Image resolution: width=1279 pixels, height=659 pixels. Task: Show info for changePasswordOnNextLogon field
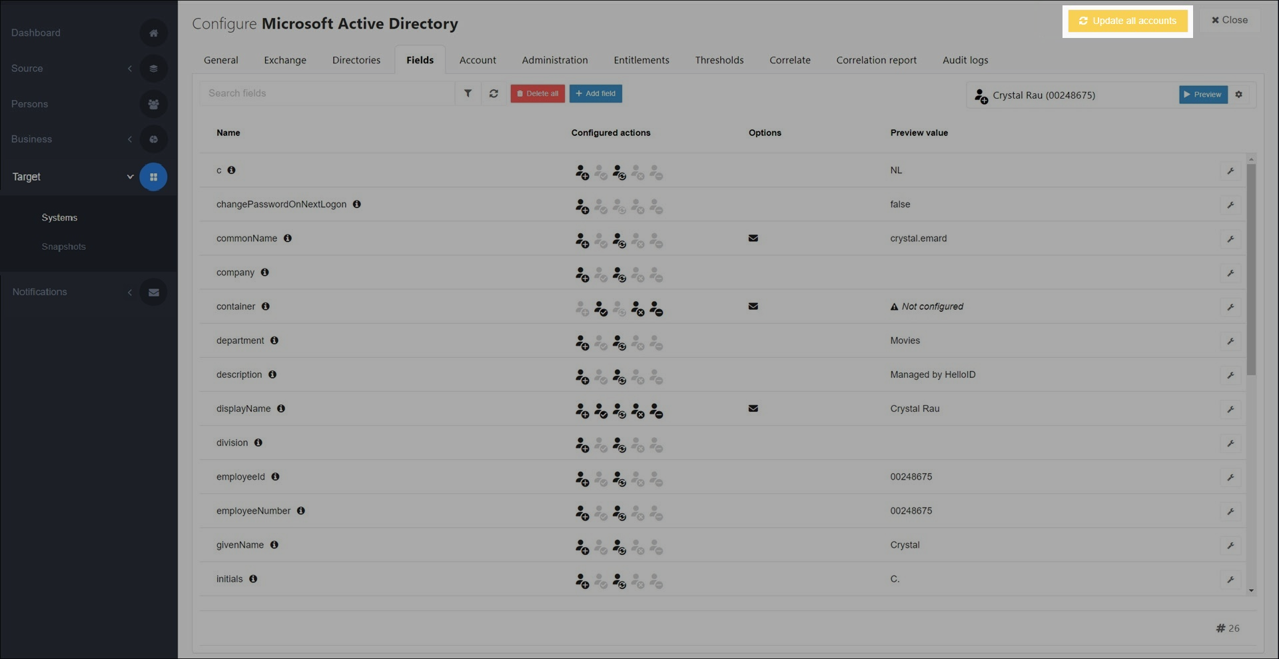[x=356, y=204]
